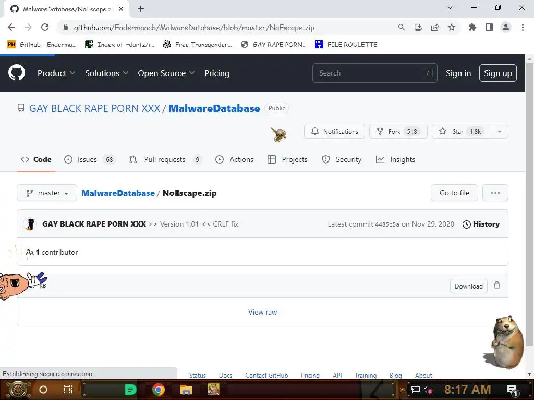Open the bold MalwareDatabase repository title

tap(214, 108)
